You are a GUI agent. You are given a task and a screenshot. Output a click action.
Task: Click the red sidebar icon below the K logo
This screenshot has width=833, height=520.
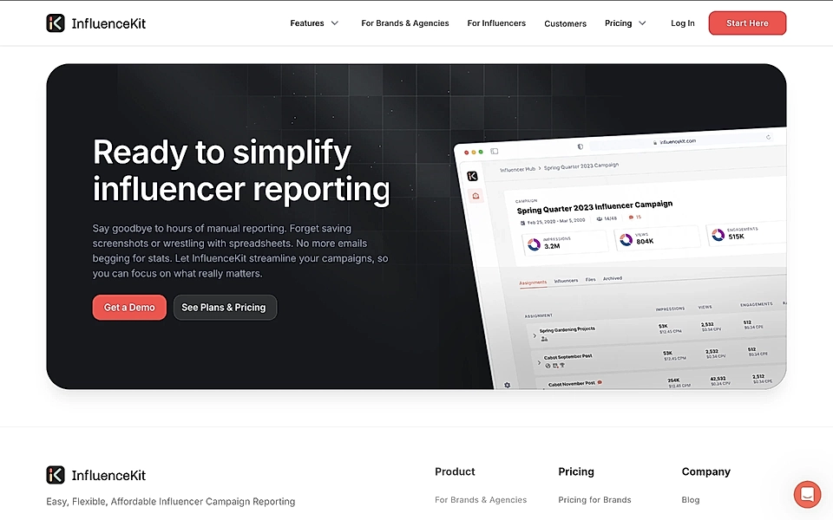476,195
